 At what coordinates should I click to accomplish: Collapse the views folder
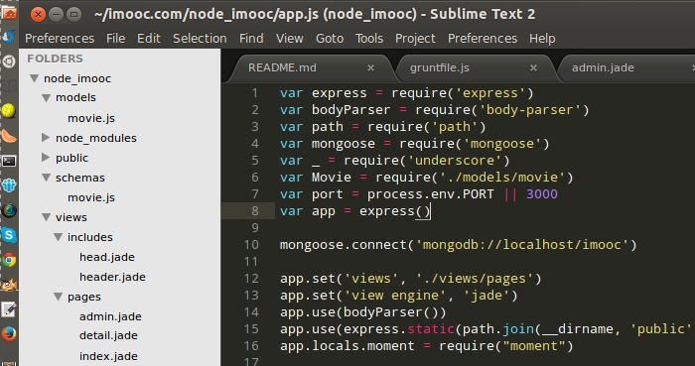[x=46, y=217]
